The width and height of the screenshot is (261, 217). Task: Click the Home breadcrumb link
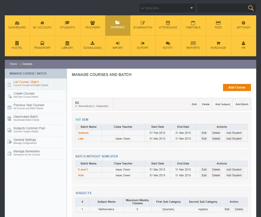[13, 64]
